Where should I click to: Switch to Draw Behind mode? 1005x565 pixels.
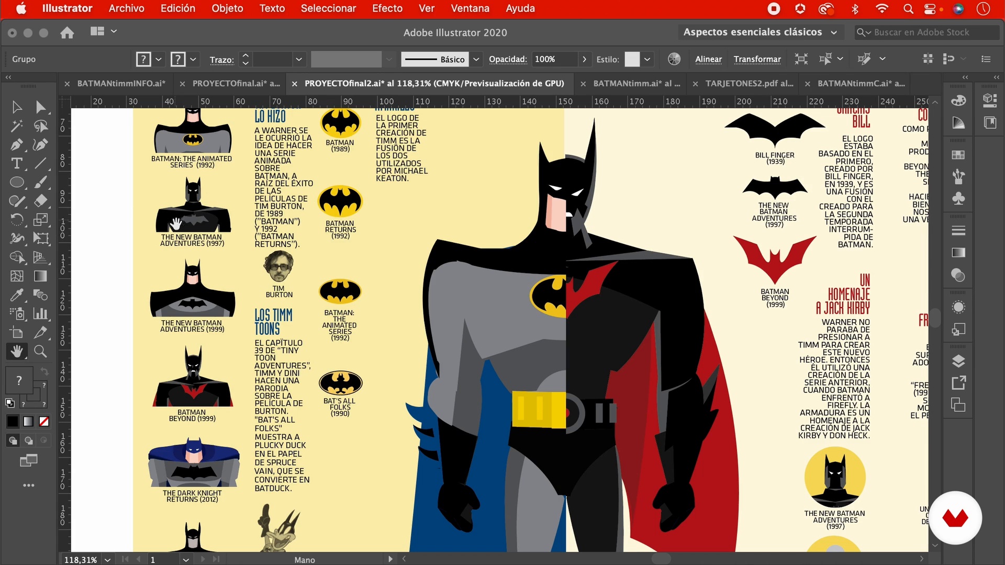click(28, 440)
